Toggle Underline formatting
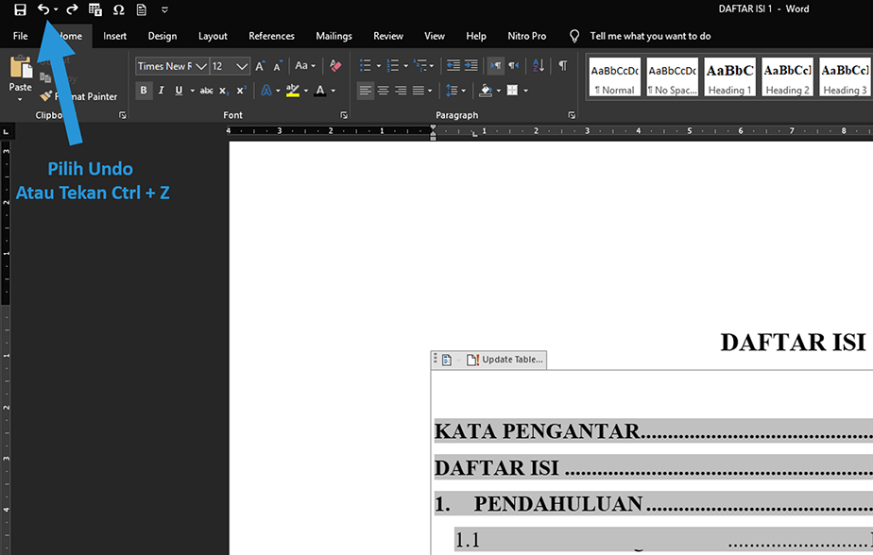The image size is (873, 555). tap(179, 90)
